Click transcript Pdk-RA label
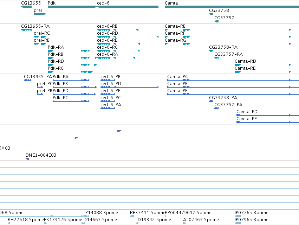 coord(56,47)
